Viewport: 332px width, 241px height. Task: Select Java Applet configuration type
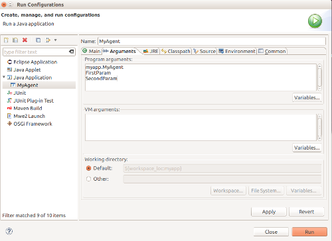24,70
